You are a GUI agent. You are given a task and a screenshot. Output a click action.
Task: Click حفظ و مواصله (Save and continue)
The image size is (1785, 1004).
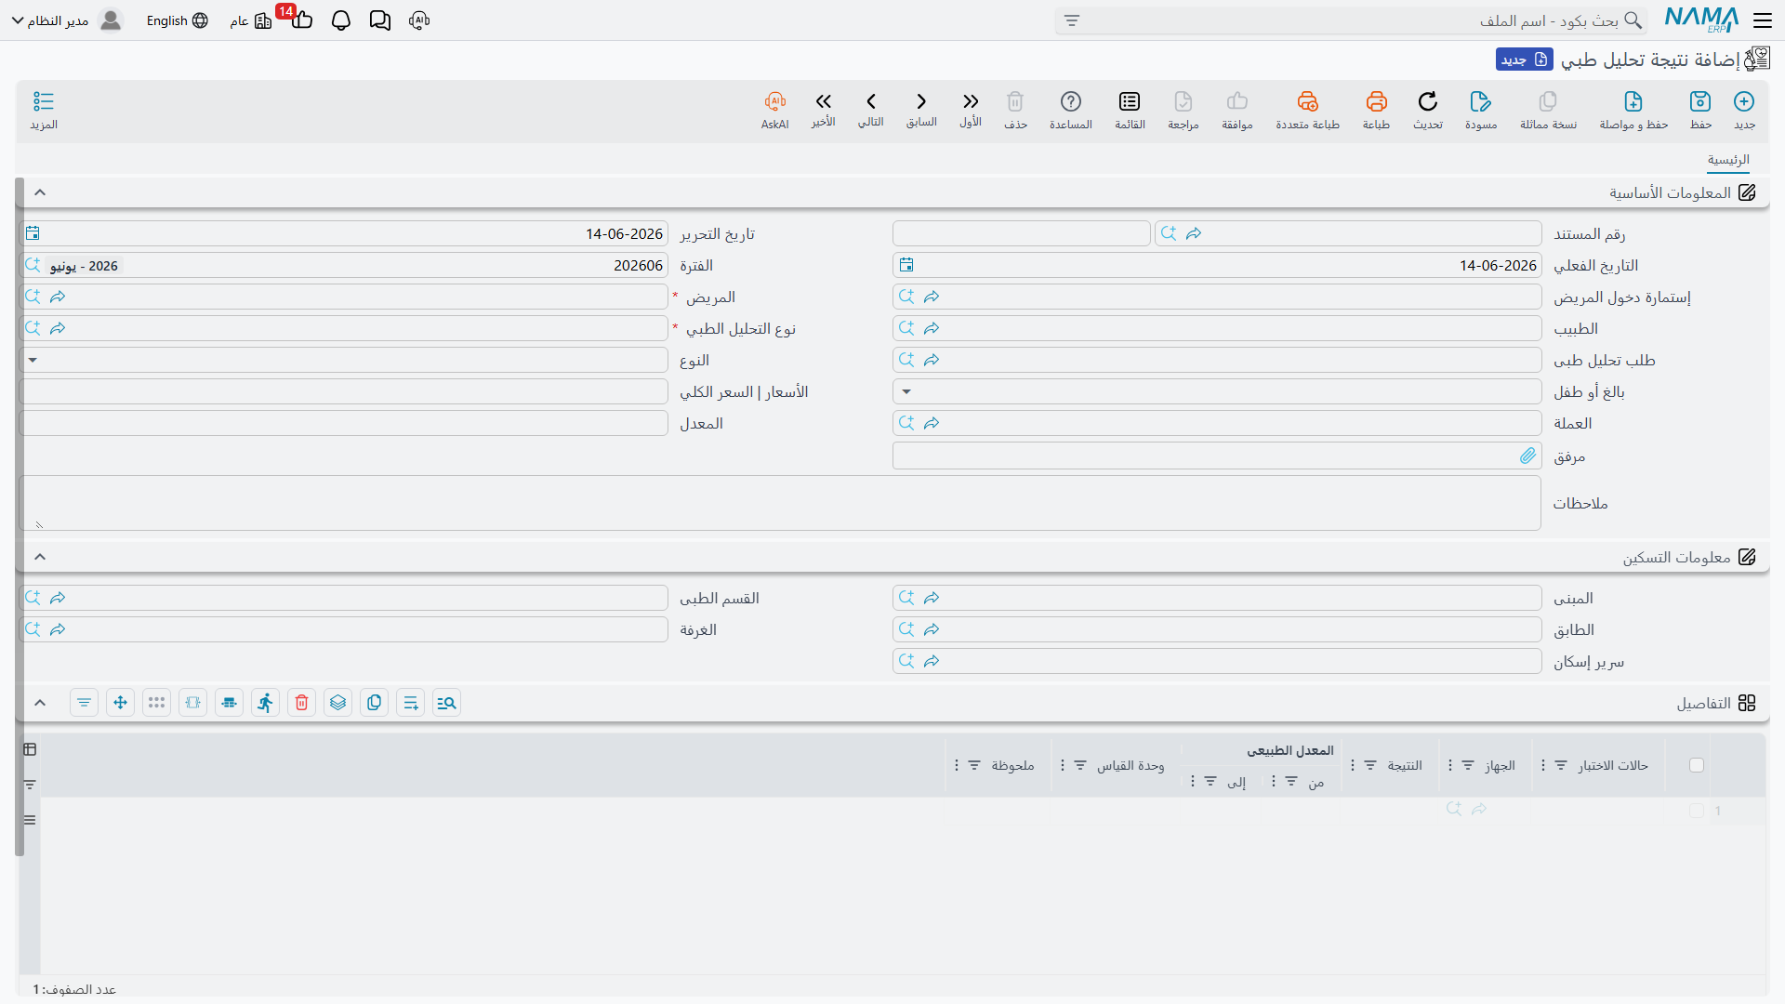tap(1633, 110)
